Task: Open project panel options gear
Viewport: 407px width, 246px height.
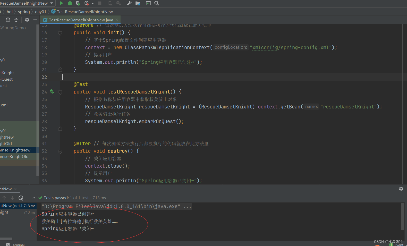Action: [x=27, y=20]
